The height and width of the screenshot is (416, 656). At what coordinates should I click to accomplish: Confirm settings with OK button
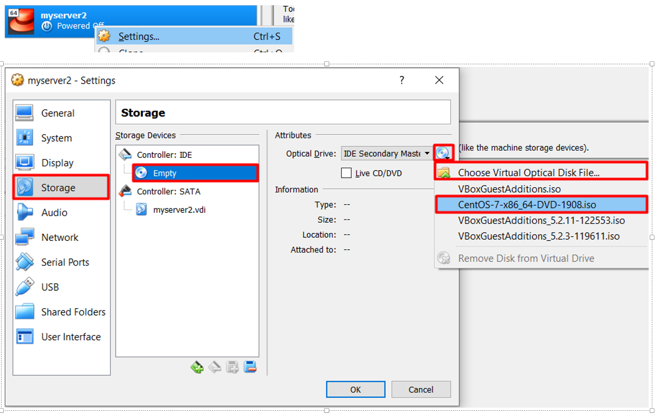(355, 389)
